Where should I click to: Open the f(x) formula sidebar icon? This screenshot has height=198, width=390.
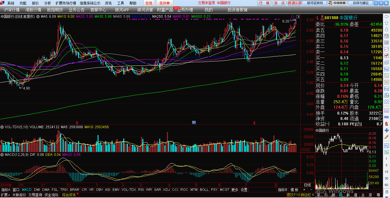click(387, 95)
